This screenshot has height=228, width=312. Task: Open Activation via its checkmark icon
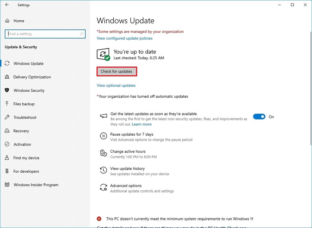[7, 144]
